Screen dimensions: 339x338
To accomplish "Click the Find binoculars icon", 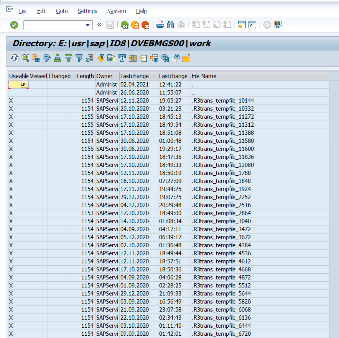I will pyautogui.click(x=171, y=25).
